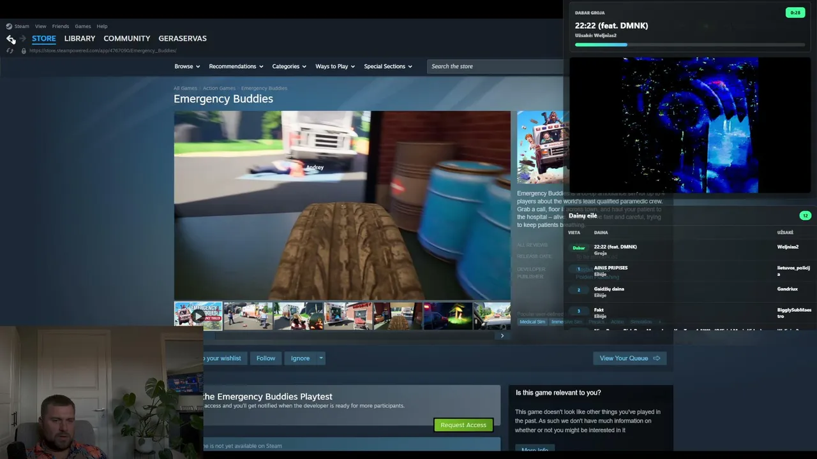Expand the Ways to Play dropdown

336,66
